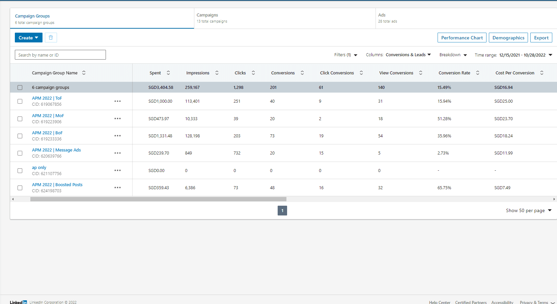The height and width of the screenshot is (304, 557).
Task: Open Help Center footer link
Action: 440,302
